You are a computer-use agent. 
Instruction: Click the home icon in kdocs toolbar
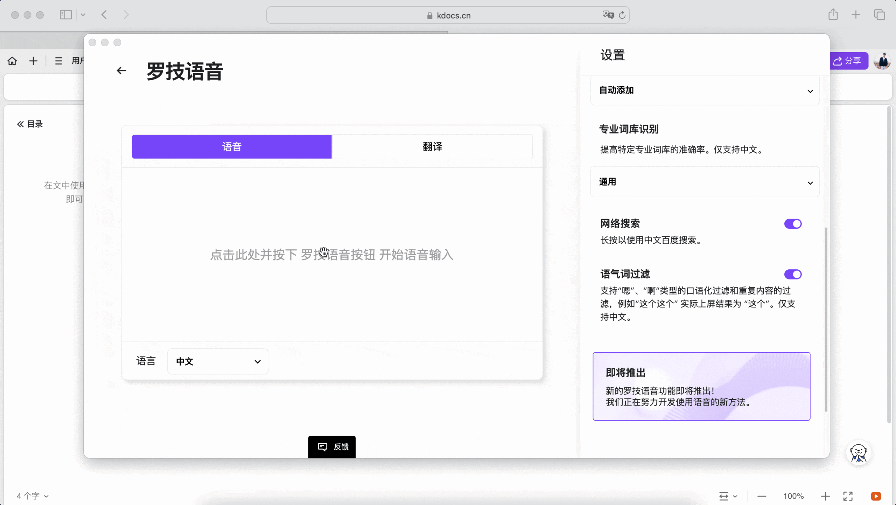point(12,61)
